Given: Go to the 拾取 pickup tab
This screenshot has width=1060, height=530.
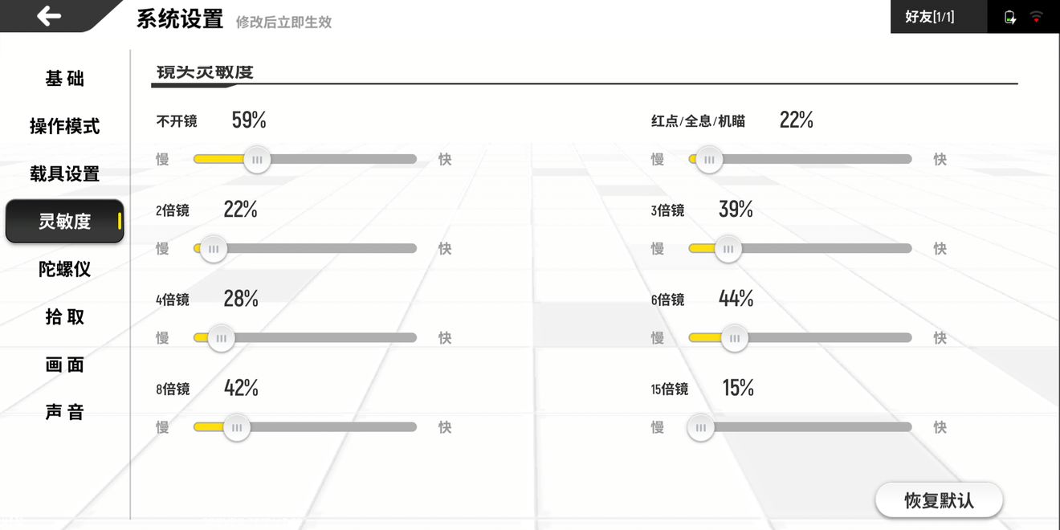Looking at the screenshot, I should 65,317.
